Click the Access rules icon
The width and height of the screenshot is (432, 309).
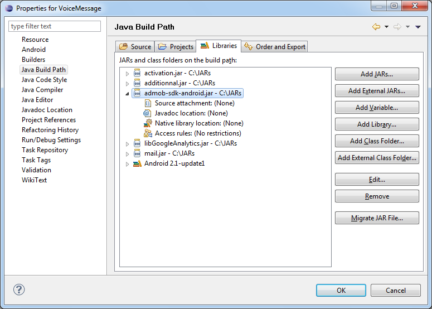pos(148,133)
